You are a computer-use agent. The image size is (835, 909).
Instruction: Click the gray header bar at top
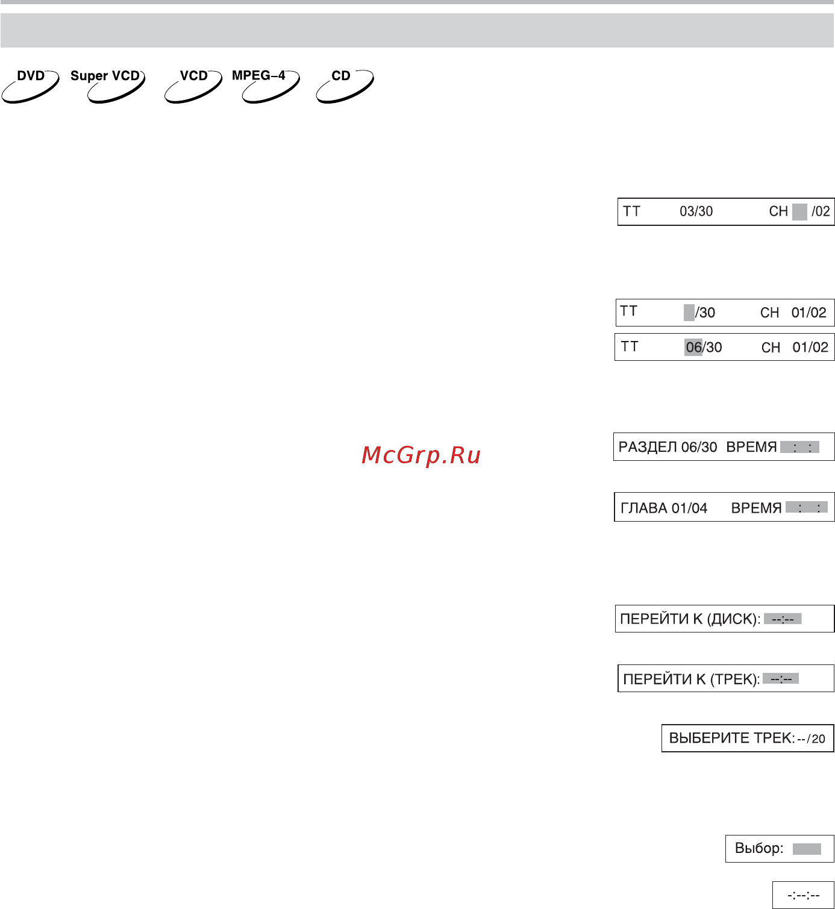(x=417, y=30)
